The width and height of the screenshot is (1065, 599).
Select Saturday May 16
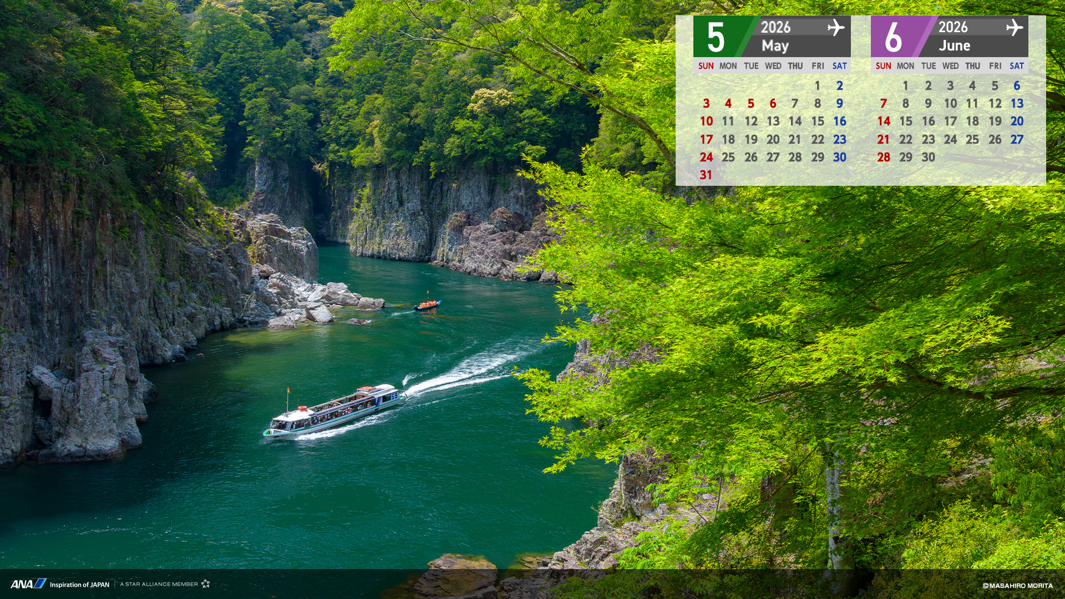839,121
